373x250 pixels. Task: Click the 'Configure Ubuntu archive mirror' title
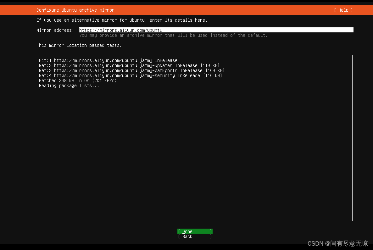[75, 10]
